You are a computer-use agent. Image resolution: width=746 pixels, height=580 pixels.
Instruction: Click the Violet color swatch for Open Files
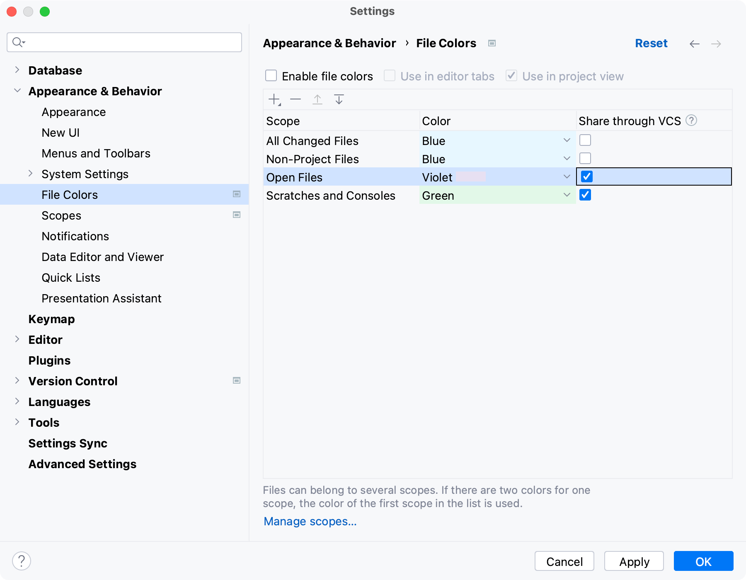470,177
